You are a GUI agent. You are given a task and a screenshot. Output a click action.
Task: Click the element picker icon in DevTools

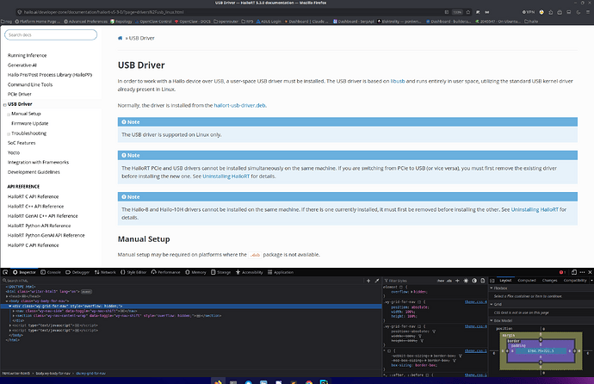click(x=5, y=272)
